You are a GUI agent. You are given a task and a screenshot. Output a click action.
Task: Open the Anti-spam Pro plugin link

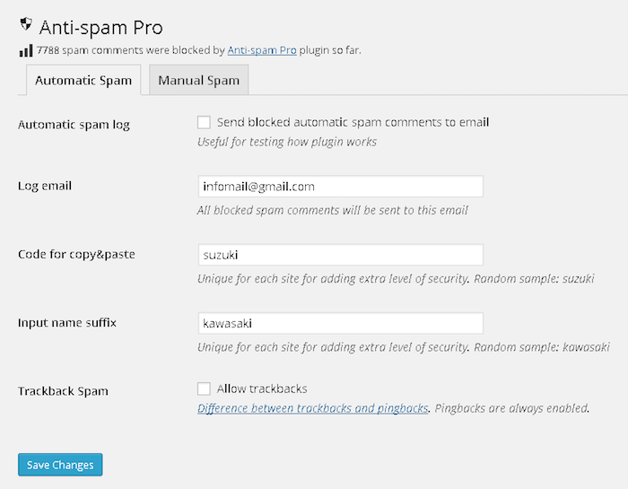click(262, 50)
